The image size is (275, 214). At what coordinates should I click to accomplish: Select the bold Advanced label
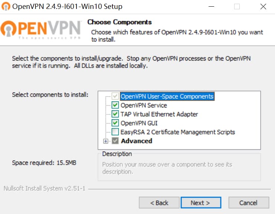(137, 141)
